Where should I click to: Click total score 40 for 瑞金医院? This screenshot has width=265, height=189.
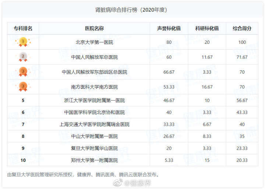point(242,125)
